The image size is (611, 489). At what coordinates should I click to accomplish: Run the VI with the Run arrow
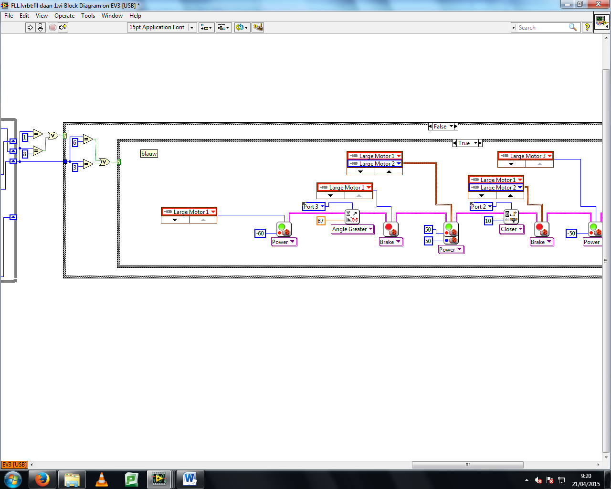point(30,28)
